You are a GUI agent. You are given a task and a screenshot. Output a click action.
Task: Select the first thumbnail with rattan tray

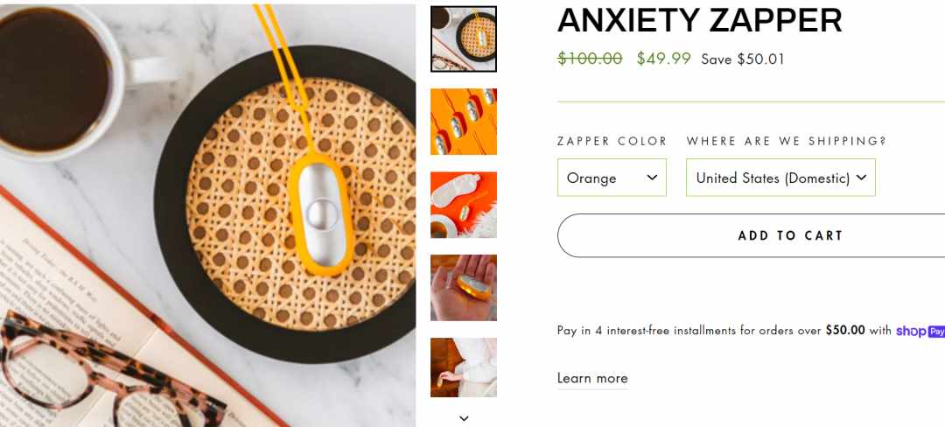(464, 39)
